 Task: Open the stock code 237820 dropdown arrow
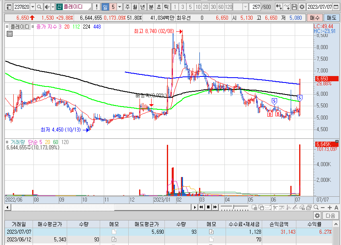33,7
